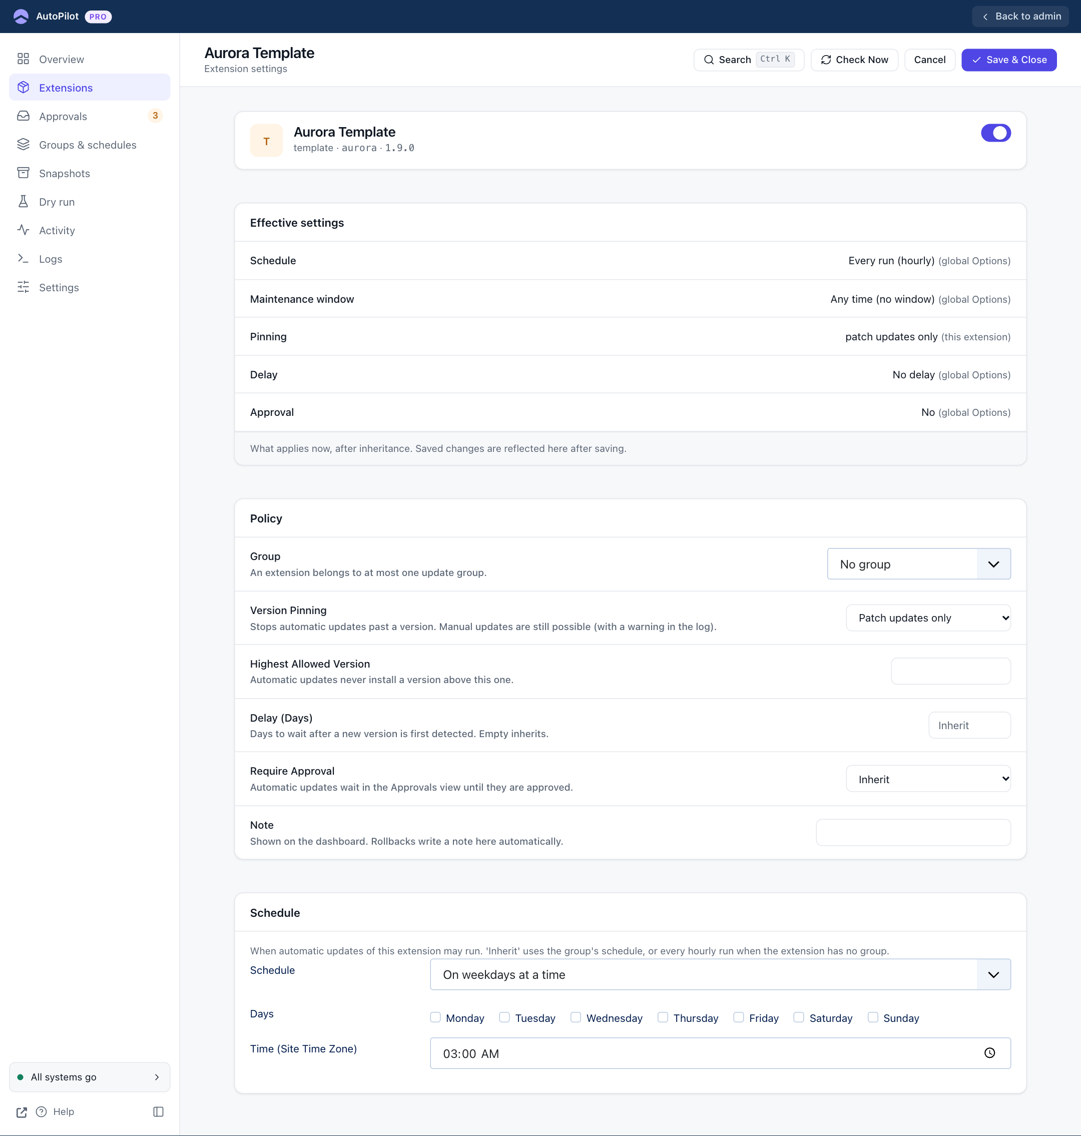
Task: Click Save & Close button
Action: (1008, 60)
